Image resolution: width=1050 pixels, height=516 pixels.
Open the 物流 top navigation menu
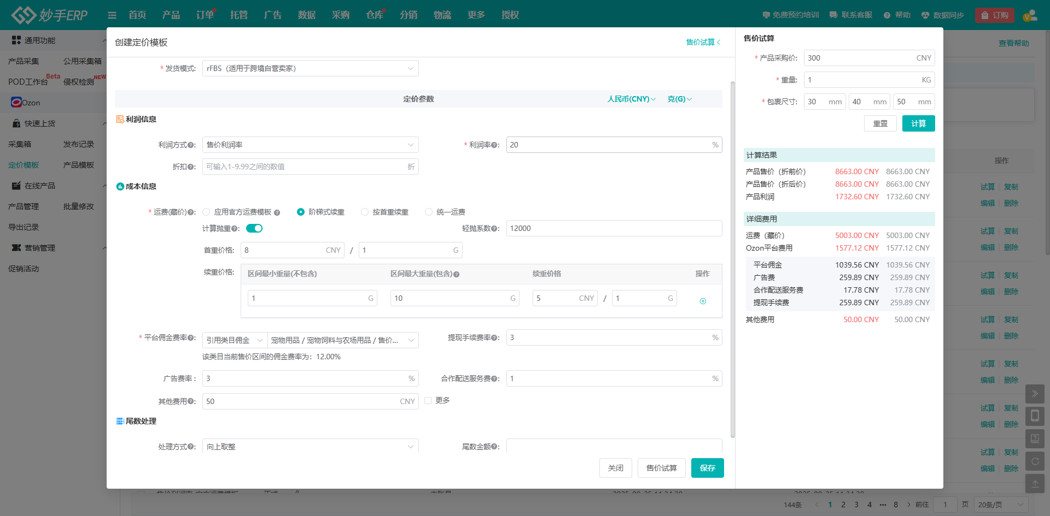[x=442, y=15]
